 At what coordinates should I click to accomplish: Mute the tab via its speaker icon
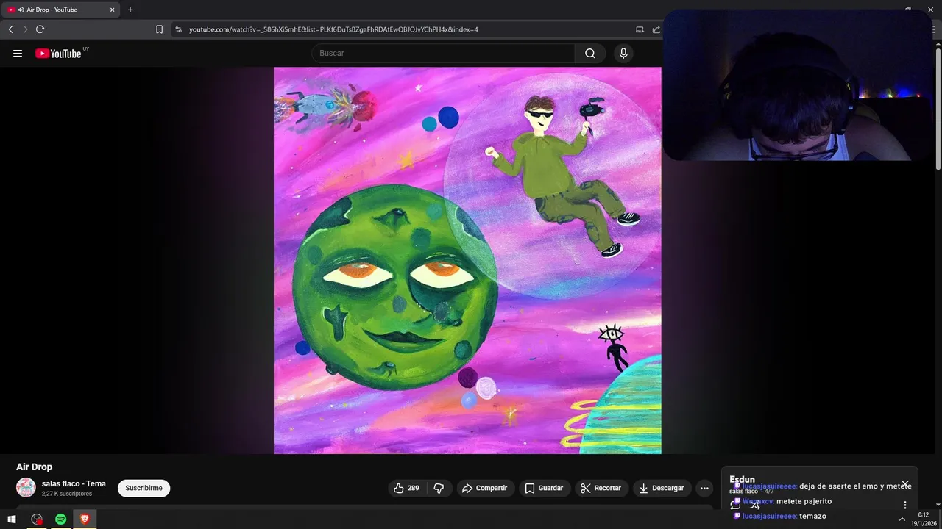[21, 10]
